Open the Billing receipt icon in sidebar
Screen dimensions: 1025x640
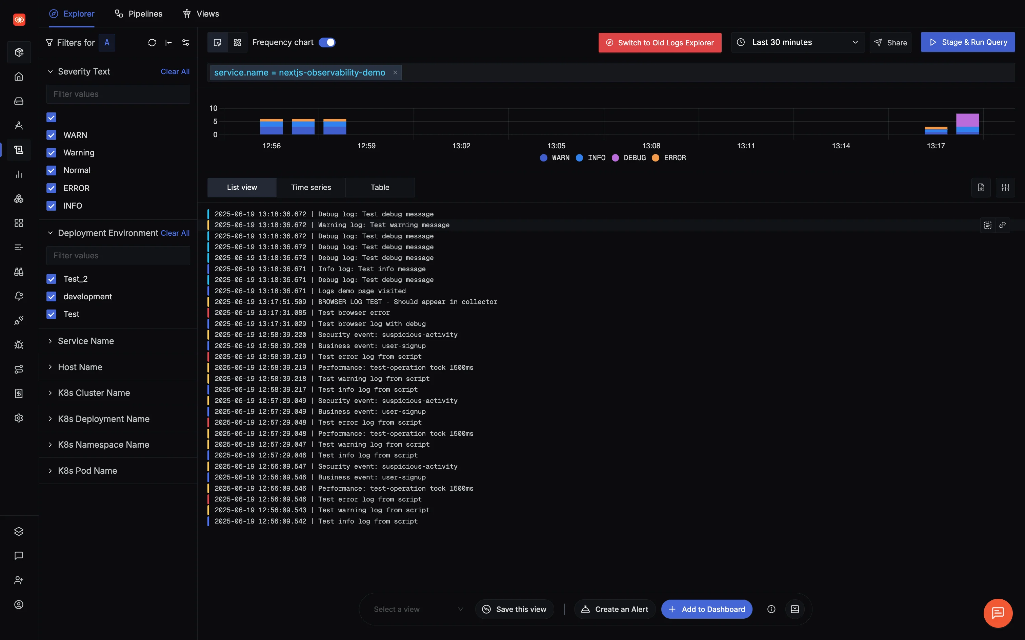[x=19, y=393]
